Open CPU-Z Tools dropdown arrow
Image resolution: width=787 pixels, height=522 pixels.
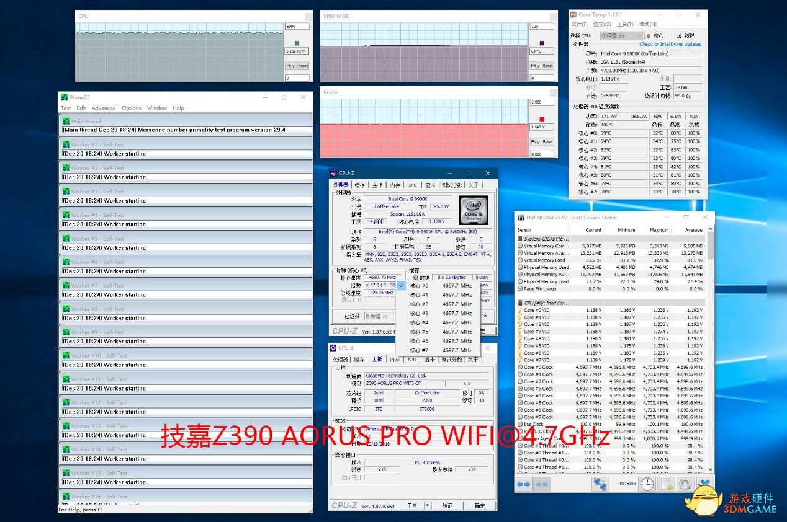(x=428, y=506)
